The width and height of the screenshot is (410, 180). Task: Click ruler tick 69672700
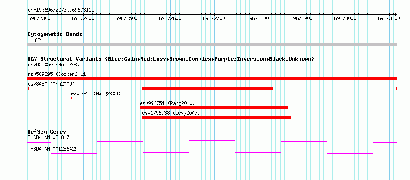click(x=214, y=18)
